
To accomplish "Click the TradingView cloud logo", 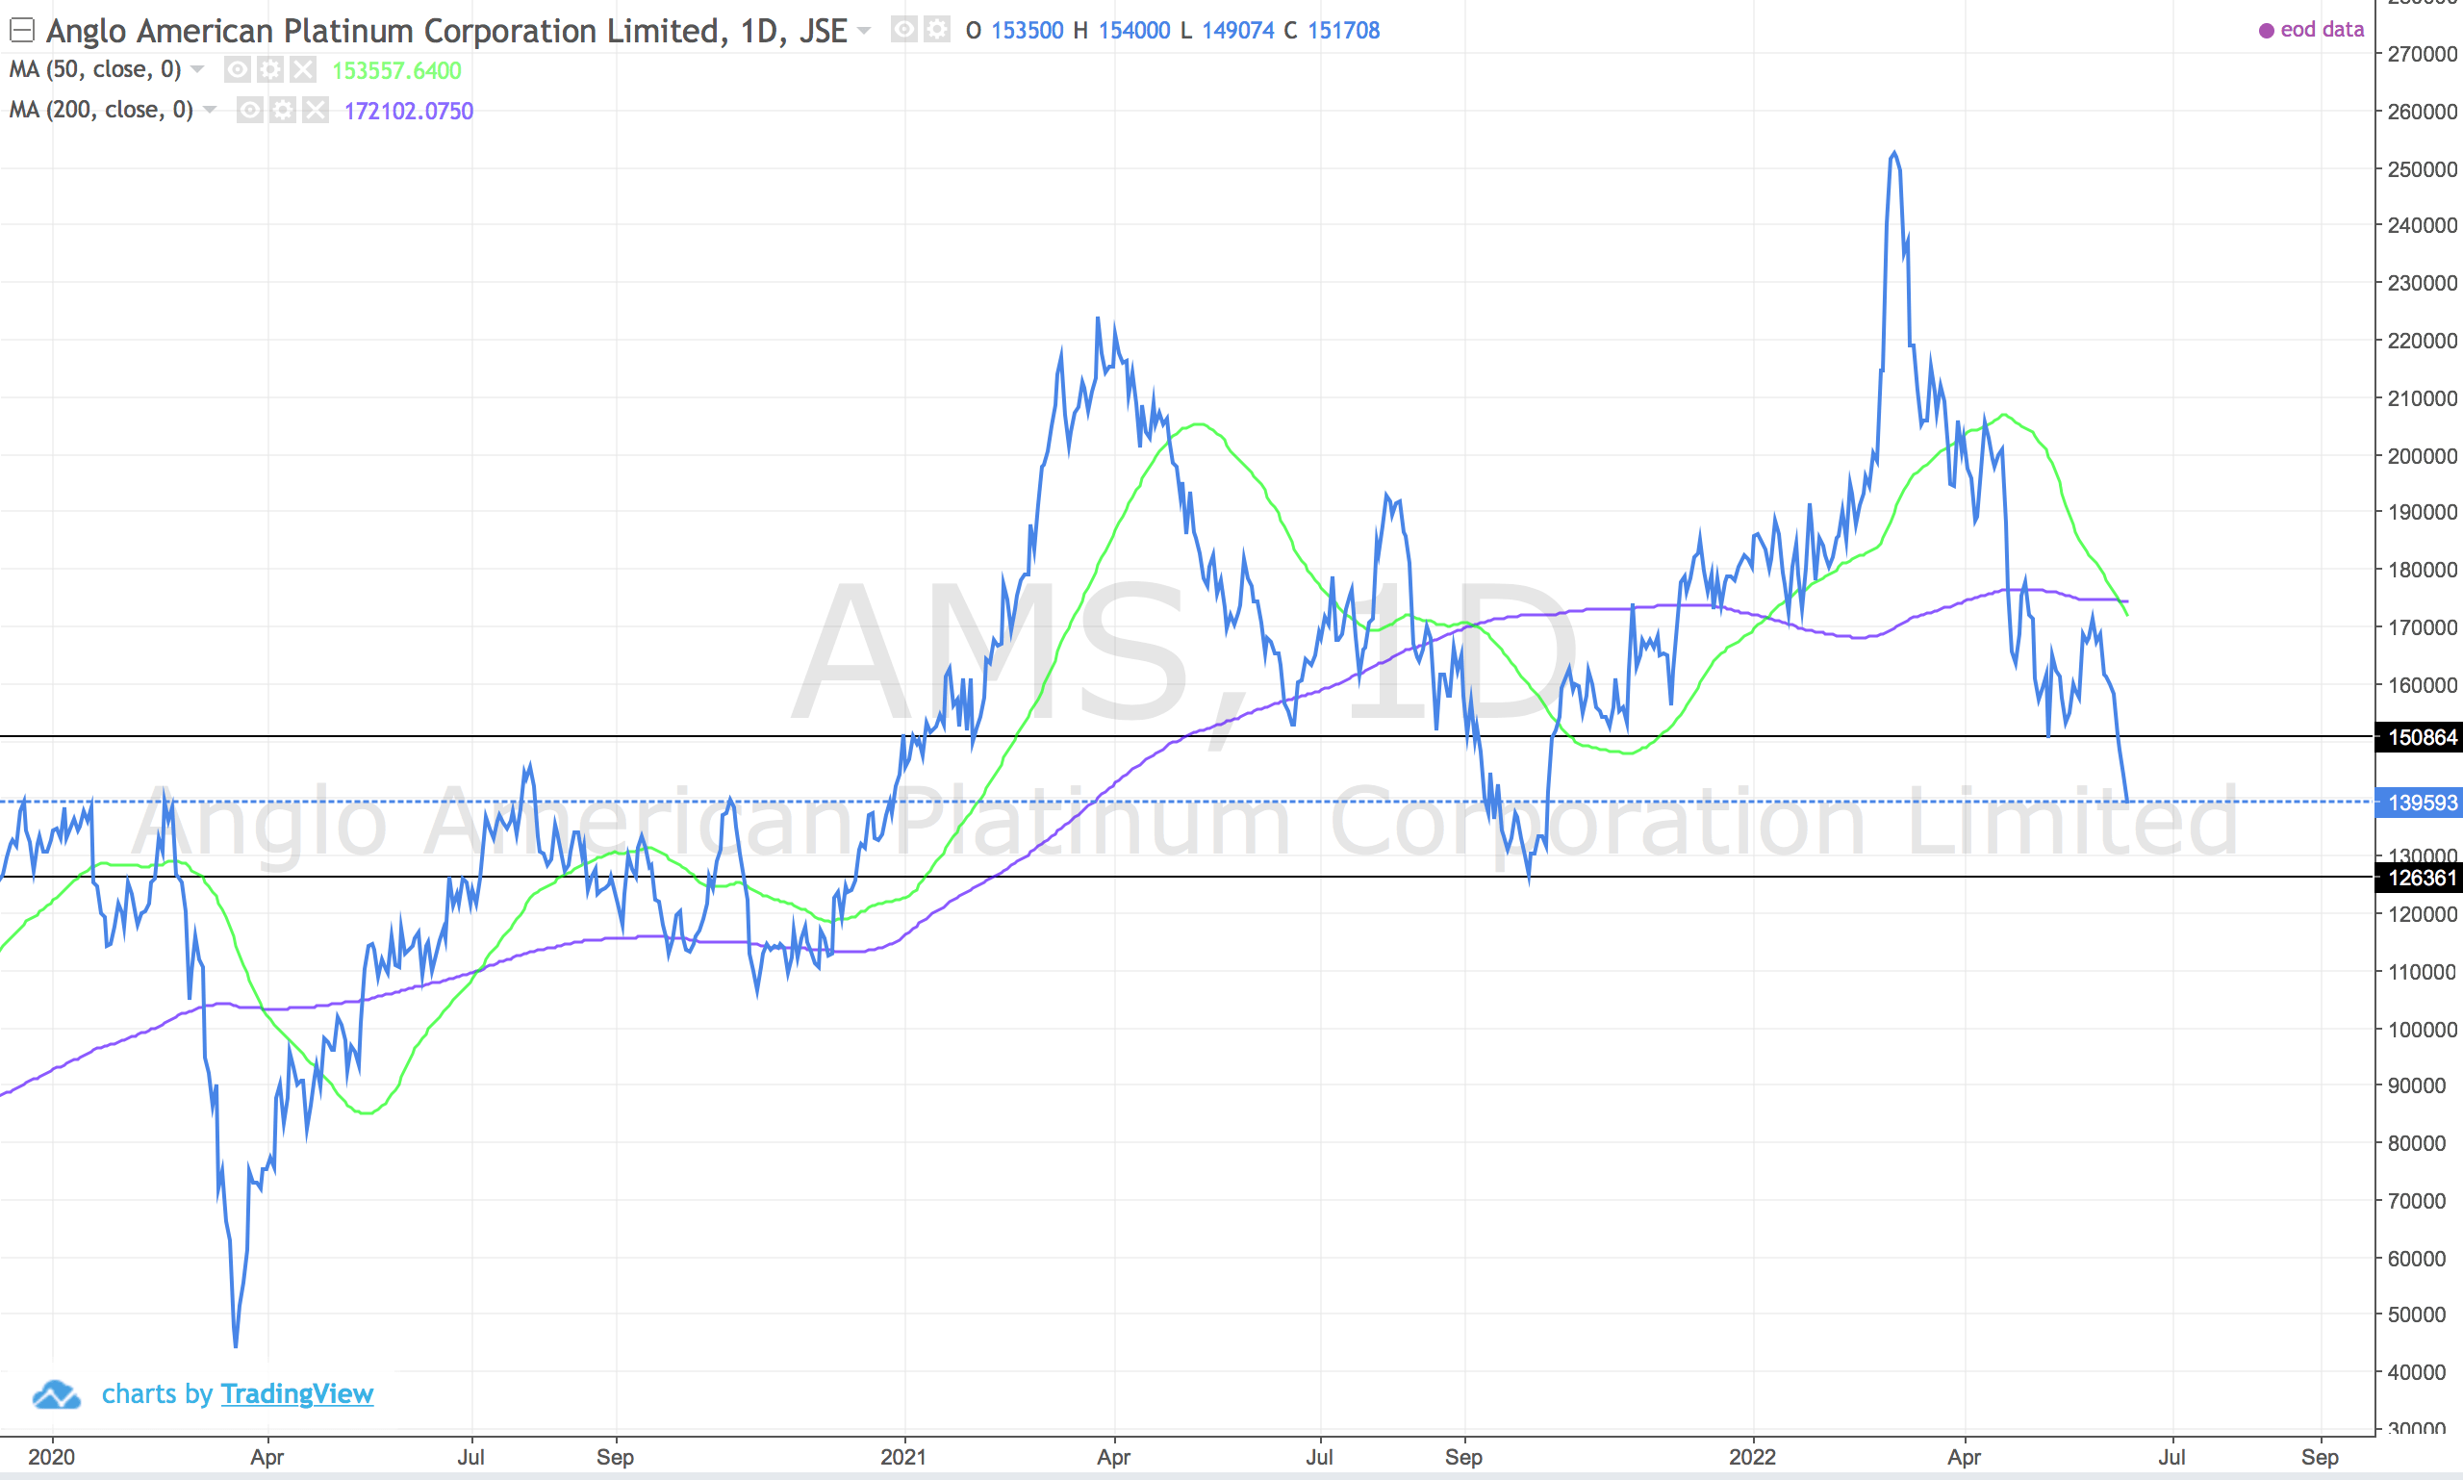I will click(x=56, y=1394).
